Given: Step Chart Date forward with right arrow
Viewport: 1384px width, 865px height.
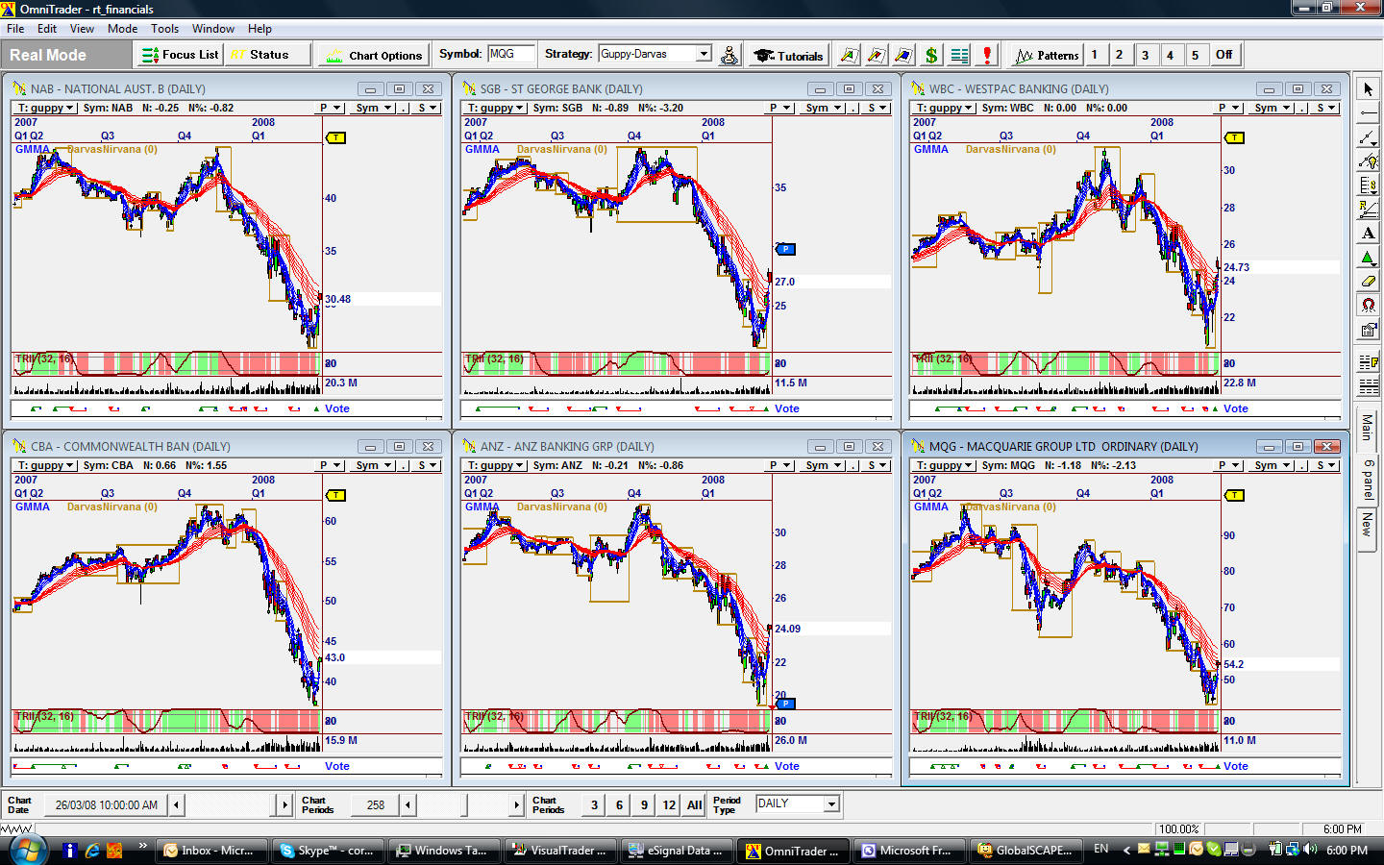Looking at the screenshot, I should click(284, 804).
